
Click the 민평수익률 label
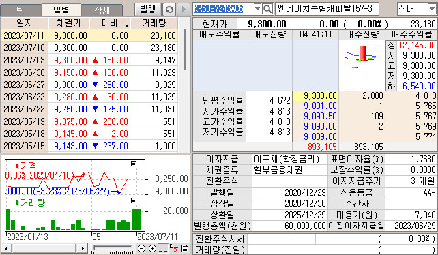coord(223,100)
